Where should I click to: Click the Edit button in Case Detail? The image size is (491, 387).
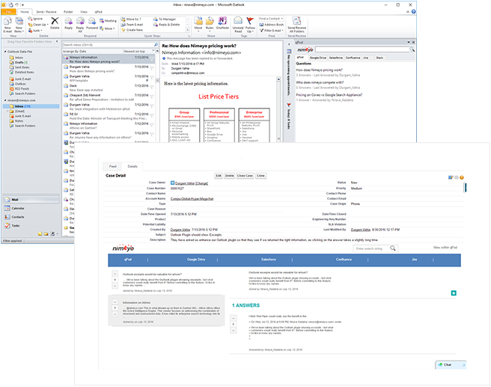[x=219, y=176]
